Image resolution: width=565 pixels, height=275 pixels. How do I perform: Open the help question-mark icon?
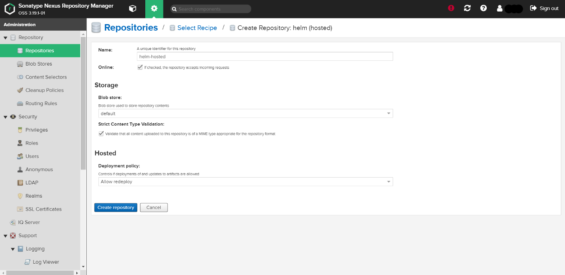coord(483,8)
